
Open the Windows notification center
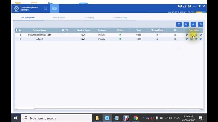[201, 118]
